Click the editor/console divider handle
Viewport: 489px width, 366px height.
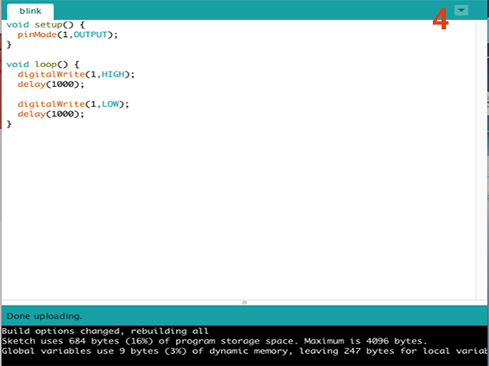point(245,302)
